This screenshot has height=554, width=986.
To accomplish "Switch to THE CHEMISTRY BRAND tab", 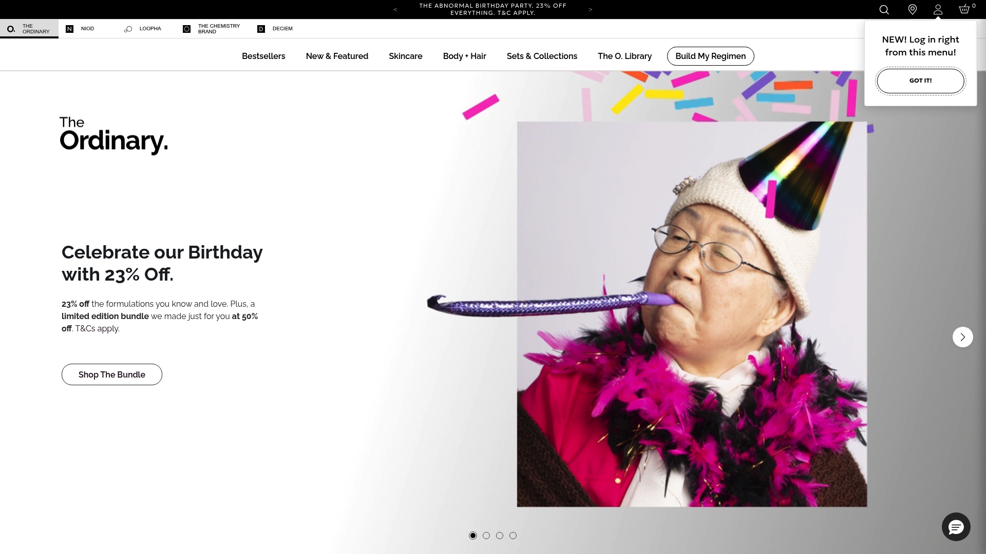I will tap(213, 29).
